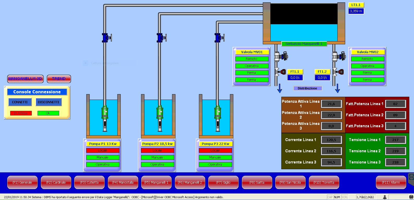Click Potenza Attiva Linea 1 value 21,6
The height and width of the screenshot is (200, 414).
pos(331,104)
